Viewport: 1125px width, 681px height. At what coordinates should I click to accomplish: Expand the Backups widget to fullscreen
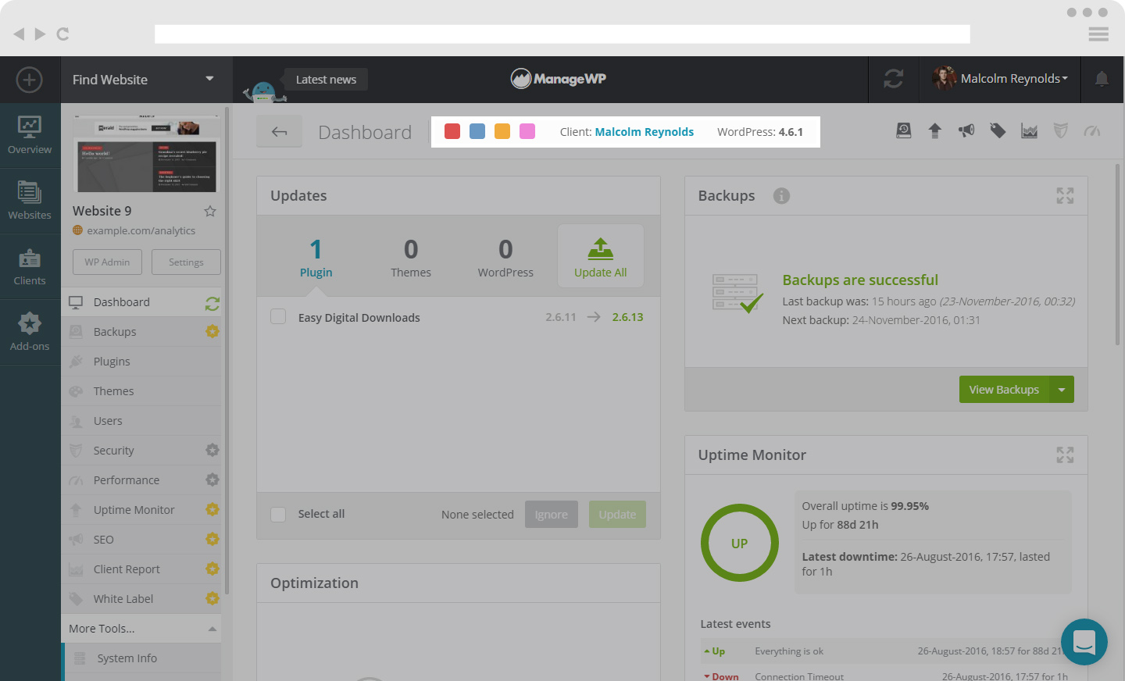click(x=1065, y=196)
